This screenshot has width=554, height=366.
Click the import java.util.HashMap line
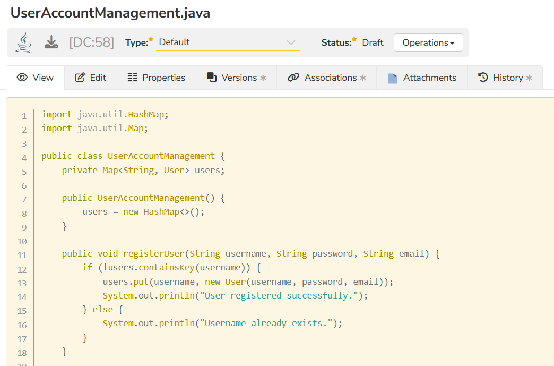(105, 114)
